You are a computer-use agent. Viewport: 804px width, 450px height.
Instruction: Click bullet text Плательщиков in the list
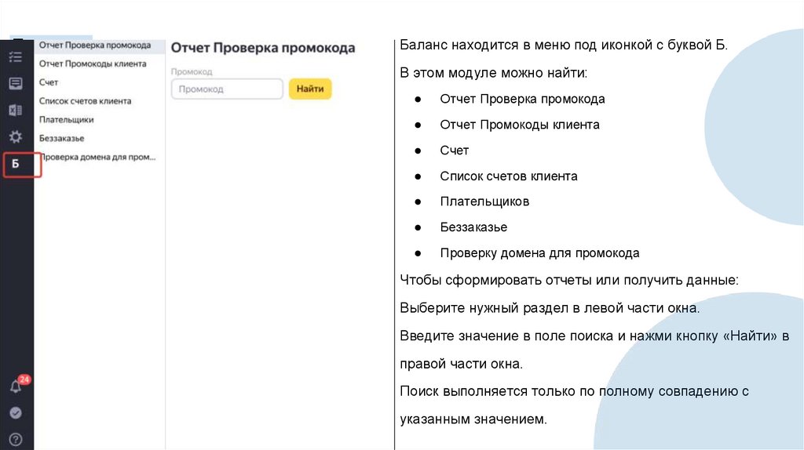[484, 201]
